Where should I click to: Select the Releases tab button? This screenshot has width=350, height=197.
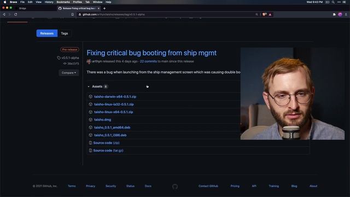tap(47, 33)
